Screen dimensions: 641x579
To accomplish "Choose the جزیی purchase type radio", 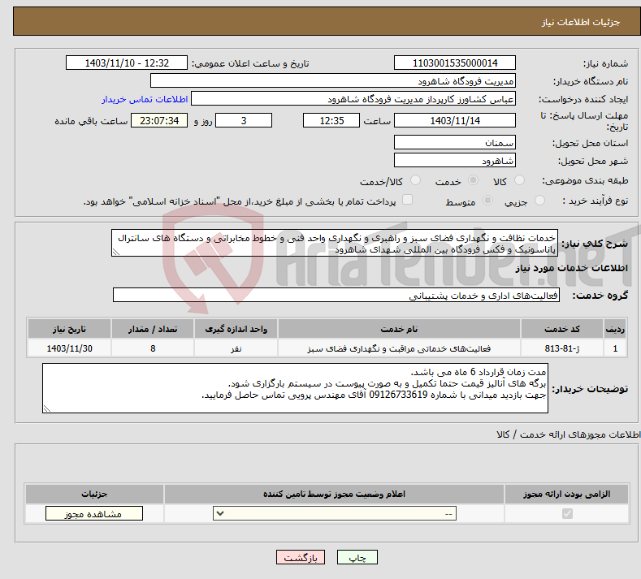I will pyautogui.click(x=539, y=201).
